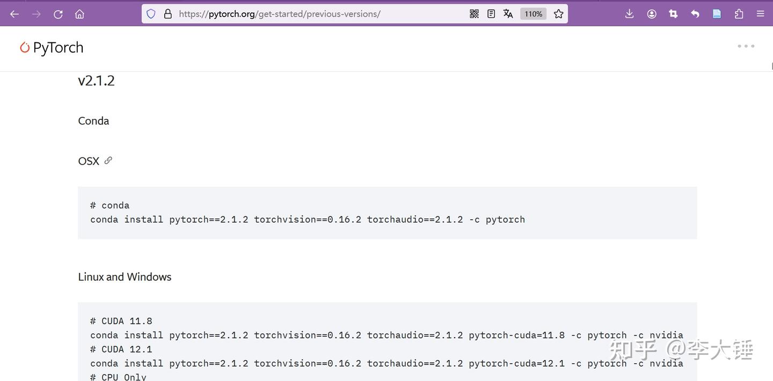Click the OSX anchor link icon
The height and width of the screenshot is (381, 773).
tap(108, 160)
